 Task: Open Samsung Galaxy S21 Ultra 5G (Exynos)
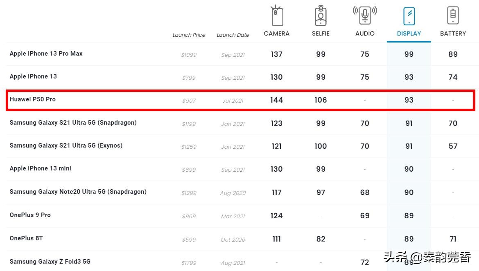tap(66, 146)
